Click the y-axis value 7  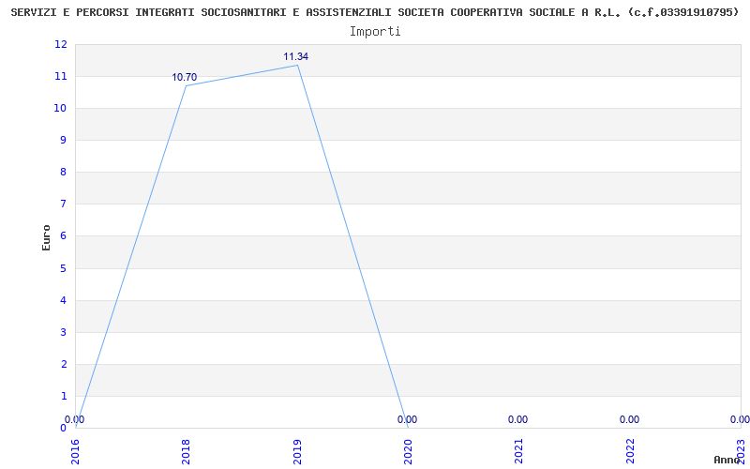(x=64, y=204)
